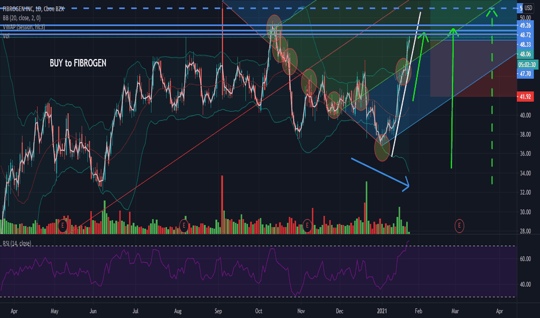
Task: Open the BB (20, close, 2, 0) indicator legend
Action: pos(21,18)
